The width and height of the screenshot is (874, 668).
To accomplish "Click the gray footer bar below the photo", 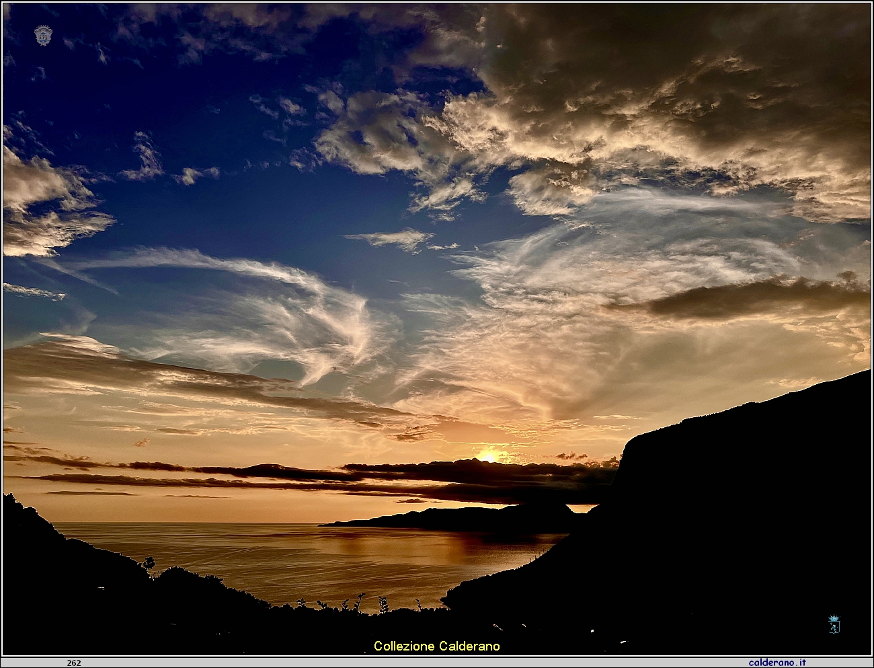I will (x=437, y=663).
